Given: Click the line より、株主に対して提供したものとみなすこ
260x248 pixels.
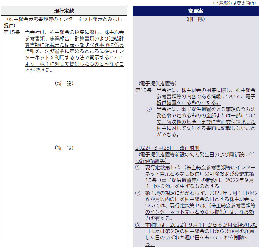Looking at the screenshot, I should [x=75, y=64].
